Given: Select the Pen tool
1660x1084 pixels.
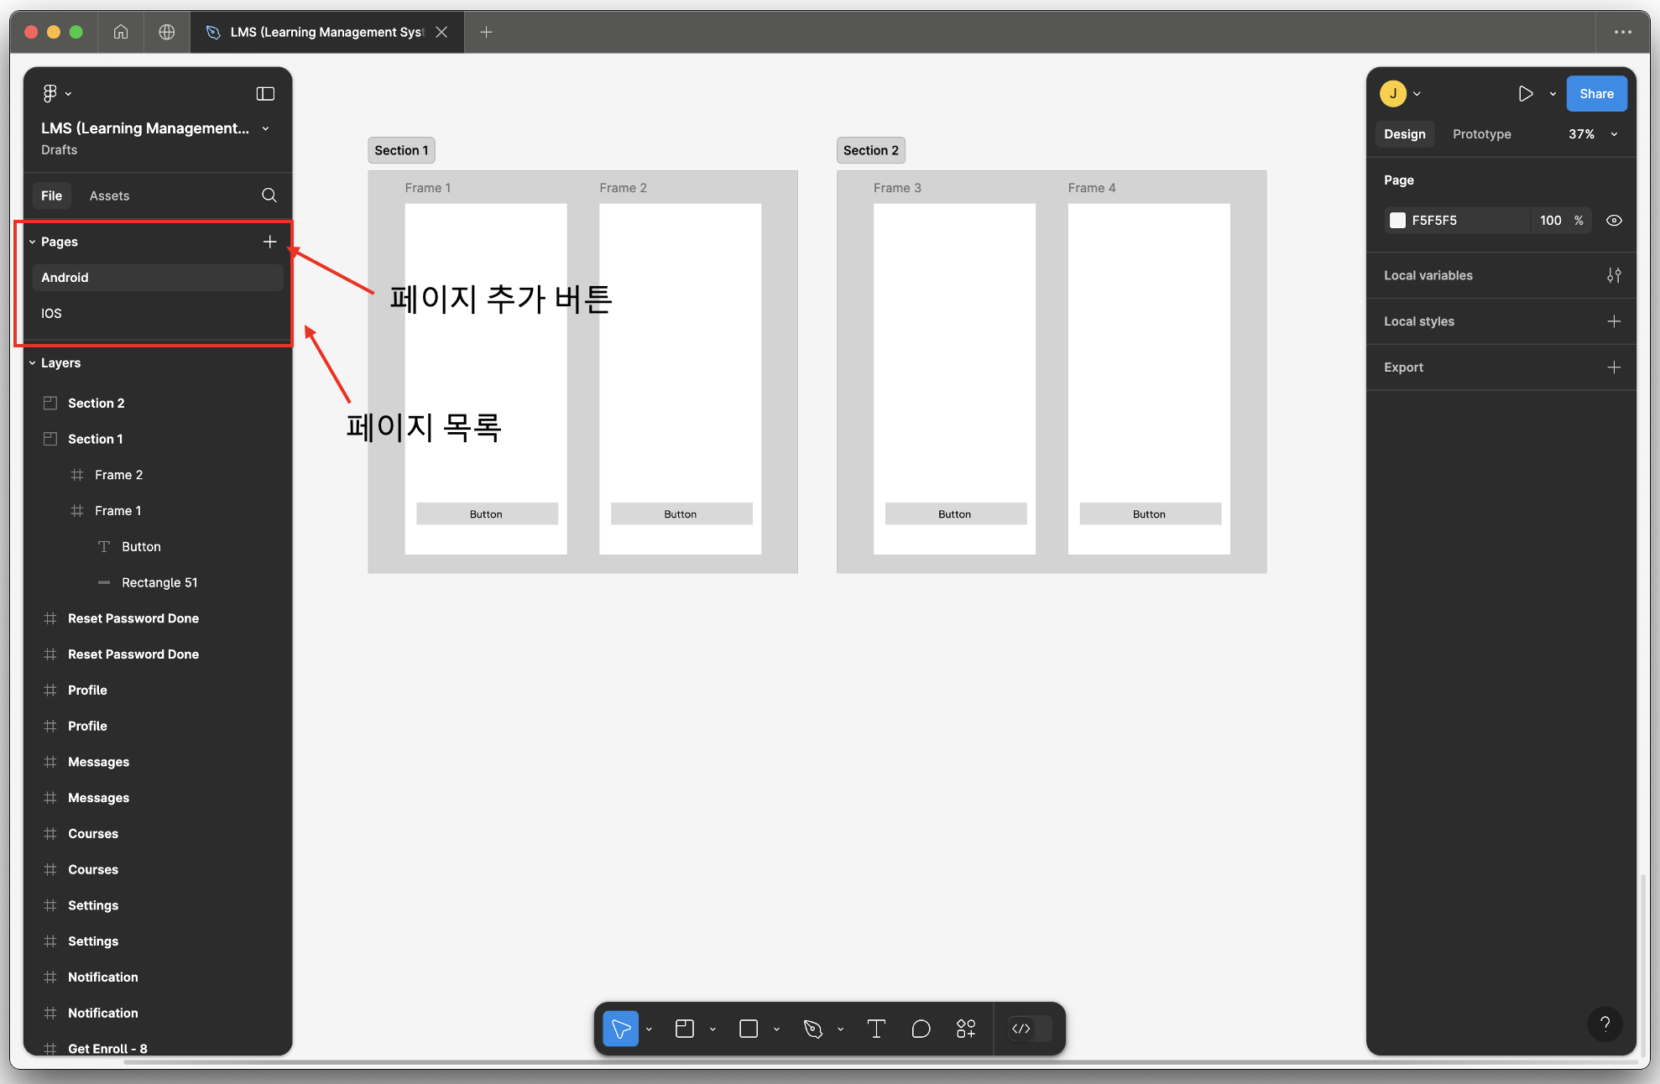Looking at the screenshot, I should 812,1029.
